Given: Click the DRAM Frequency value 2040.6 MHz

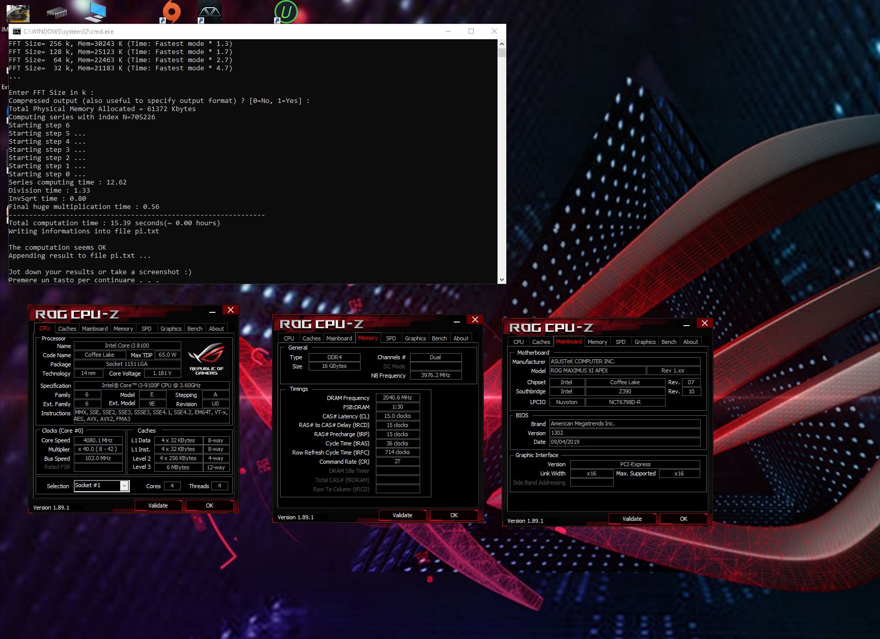Looking at the screenshot, I should click(398, 397).
